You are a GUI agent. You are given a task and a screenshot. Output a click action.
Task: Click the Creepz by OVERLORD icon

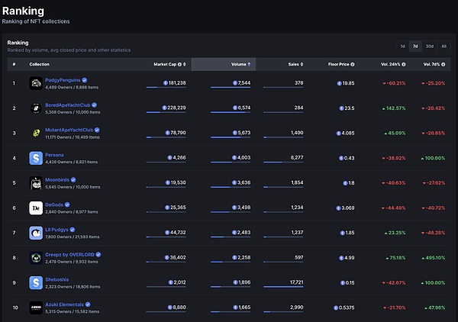[x=35, y=258]
